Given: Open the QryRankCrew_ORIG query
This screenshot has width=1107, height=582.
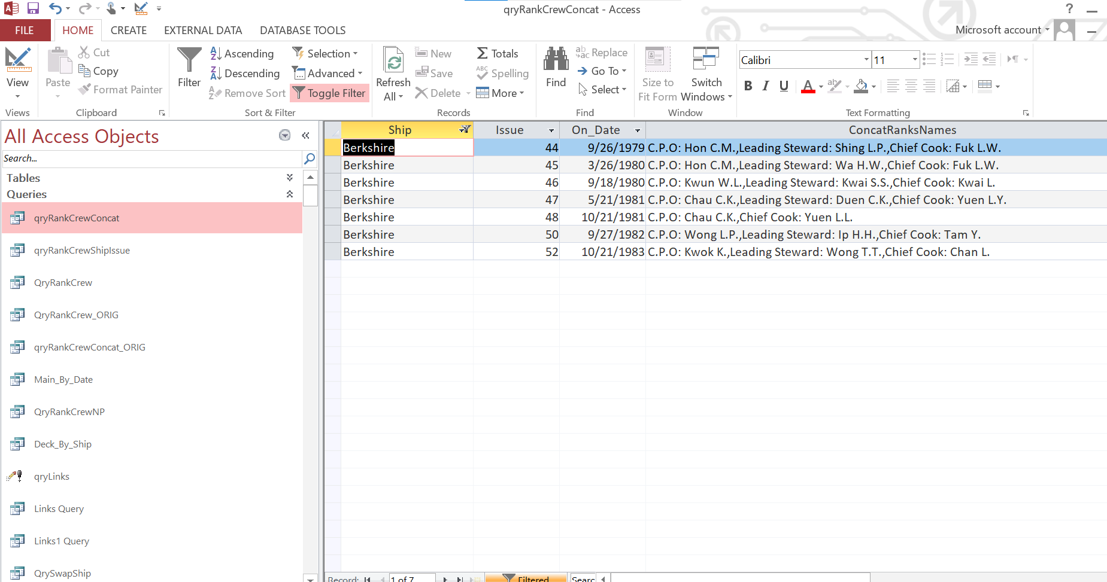Looking at the screenshot, I should (152, 315).
